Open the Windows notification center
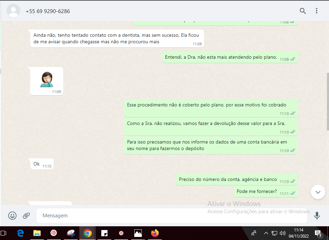The width and height of the screenshot is (329, 240). (318, 233)
